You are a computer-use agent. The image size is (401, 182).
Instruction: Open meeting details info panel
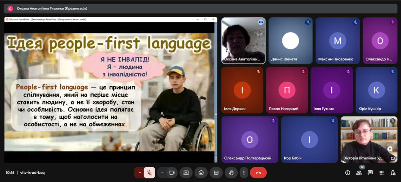347,173
